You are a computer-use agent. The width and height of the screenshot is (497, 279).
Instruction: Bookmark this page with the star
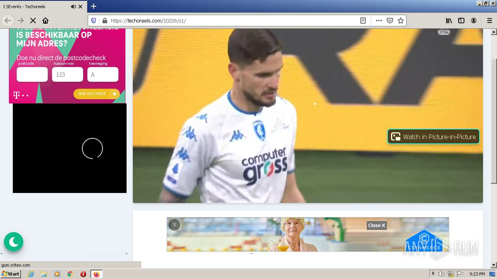click(x=401, y=21)
